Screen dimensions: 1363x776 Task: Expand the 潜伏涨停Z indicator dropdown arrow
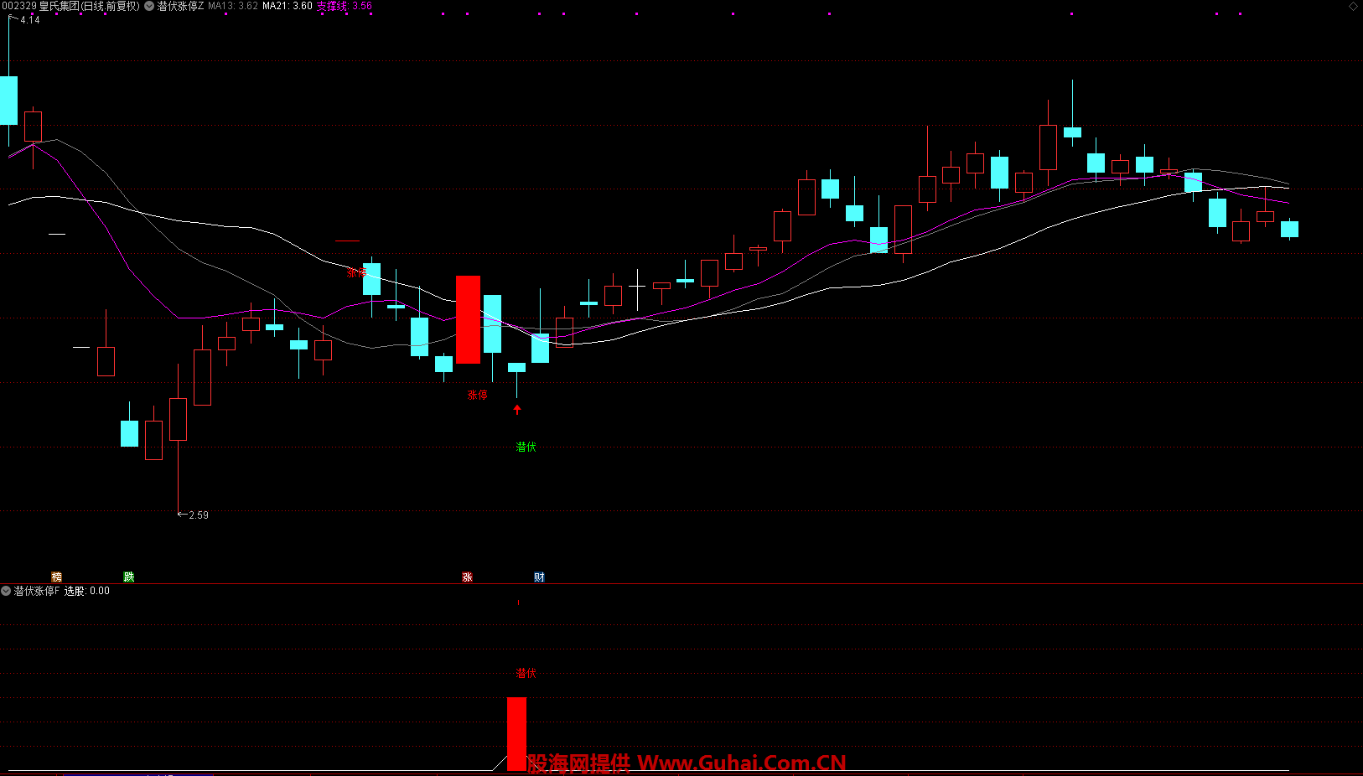[149, 6]
